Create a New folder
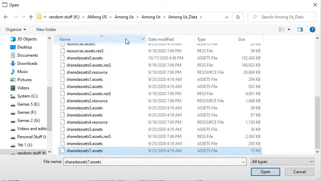This screenshot has height=181, width=321. [46, 30]
